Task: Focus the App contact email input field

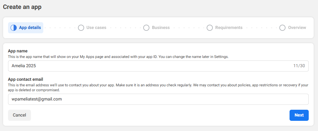Action: pos(158,99)
